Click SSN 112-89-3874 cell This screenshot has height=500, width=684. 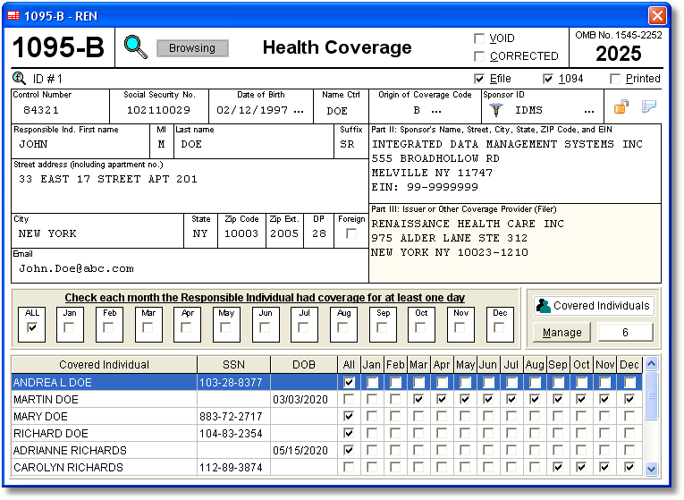tap(233, 467)
